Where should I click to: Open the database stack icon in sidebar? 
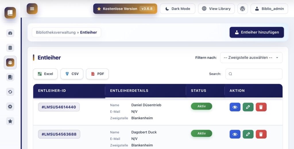(x=10, y=48)
